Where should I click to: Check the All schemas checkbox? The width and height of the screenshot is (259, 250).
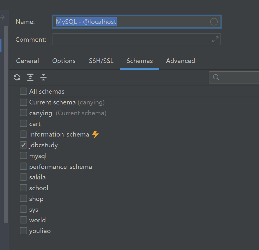click(x=23, y=91)
